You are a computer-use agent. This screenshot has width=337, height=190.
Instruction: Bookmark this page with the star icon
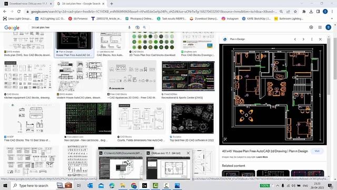click(x=295, y=12)
